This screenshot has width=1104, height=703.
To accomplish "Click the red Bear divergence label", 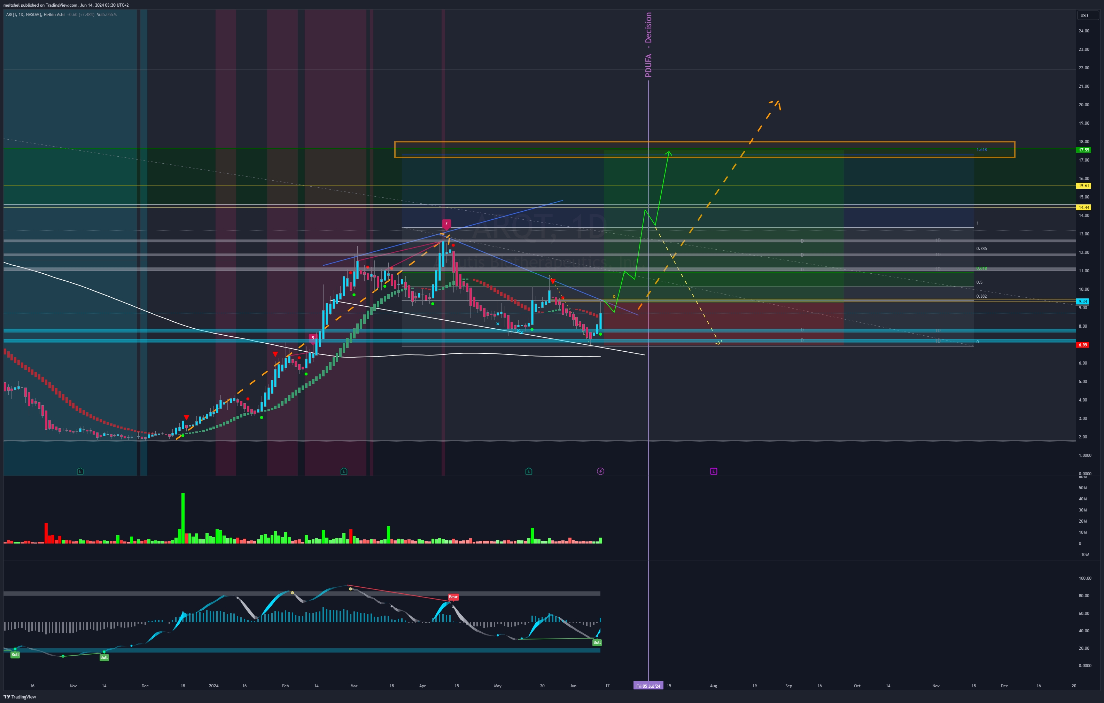I will point(453,597).
